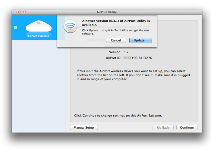
Task: Zoom the AirPort Utility window
Action: click(x=24, y=12)
